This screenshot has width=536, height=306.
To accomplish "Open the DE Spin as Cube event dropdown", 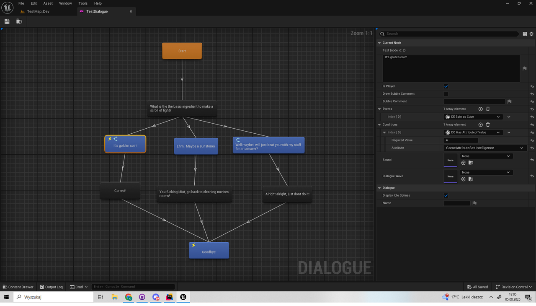I will (x=472, y=117).
